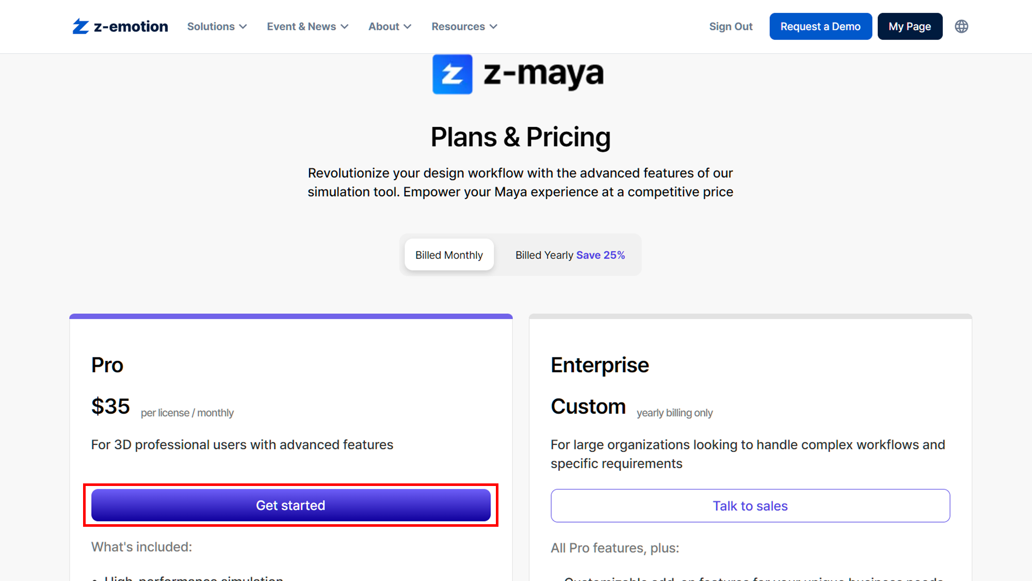Click the z-emotion logo icon
Viewport: 1032px width, 581px height.
click(81, 26)
